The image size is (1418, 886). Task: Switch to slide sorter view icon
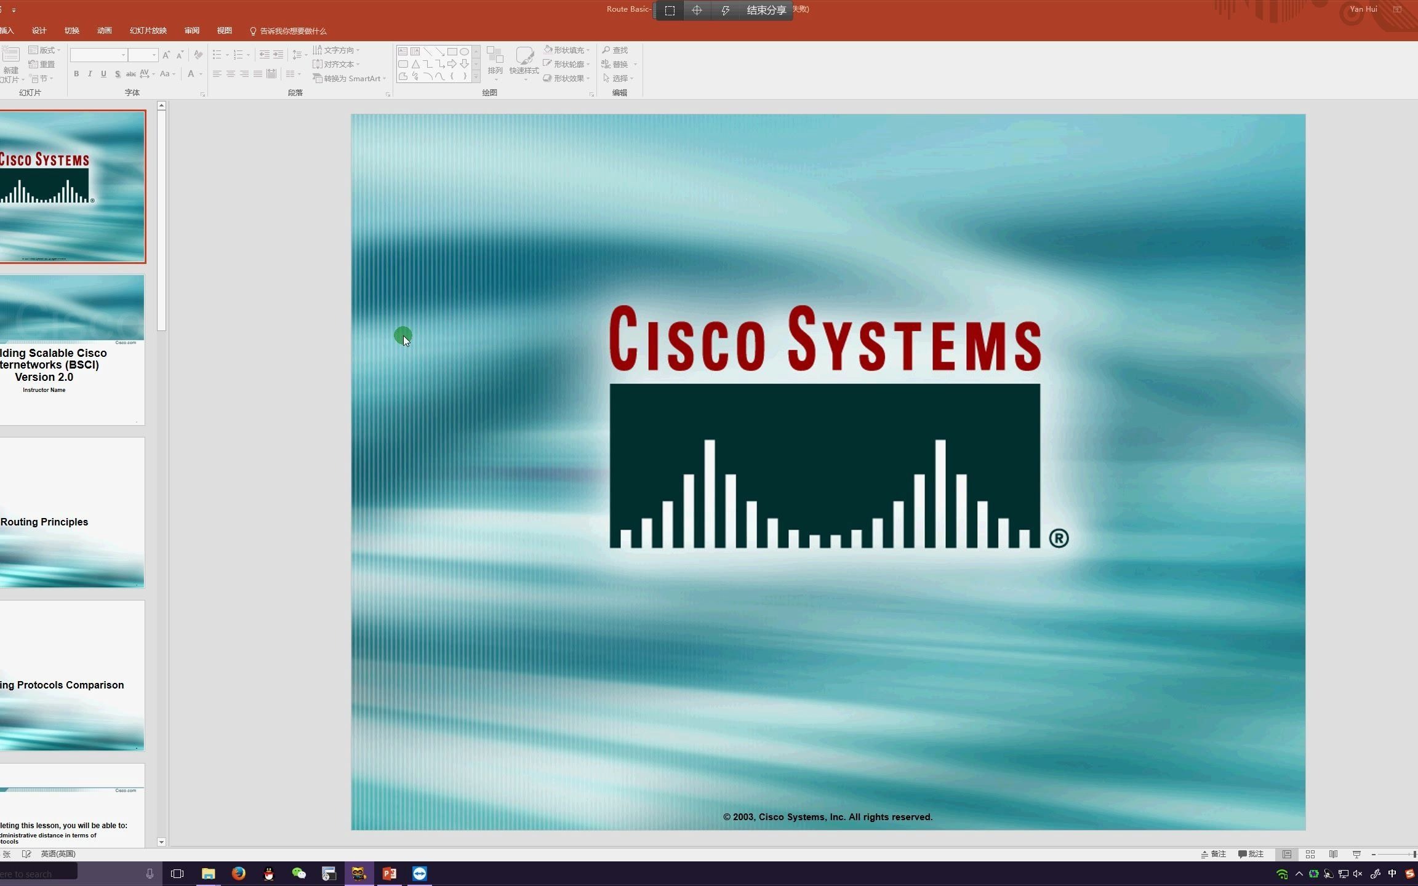(1310, 854)
